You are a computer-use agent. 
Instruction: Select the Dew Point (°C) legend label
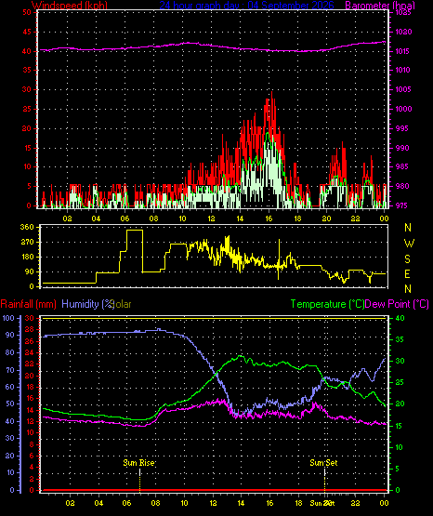click(397, 304)
